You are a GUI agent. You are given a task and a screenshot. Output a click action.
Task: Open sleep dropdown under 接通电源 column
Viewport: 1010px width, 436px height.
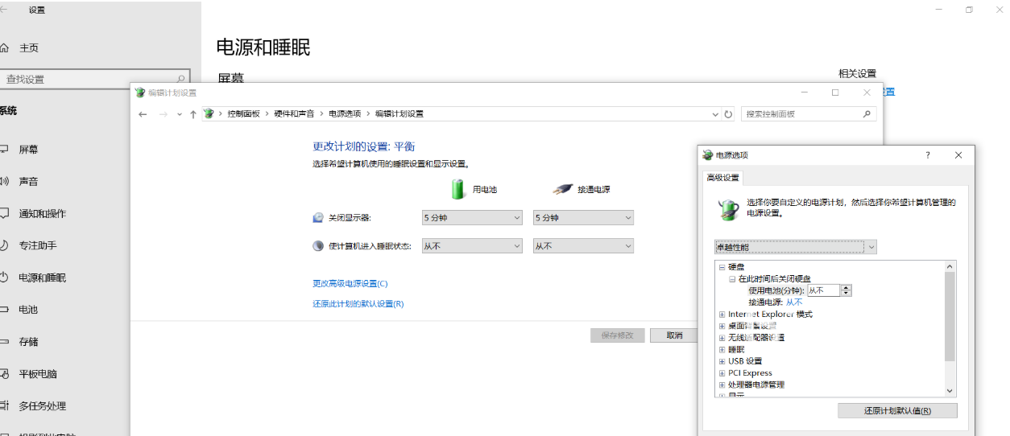583,246
